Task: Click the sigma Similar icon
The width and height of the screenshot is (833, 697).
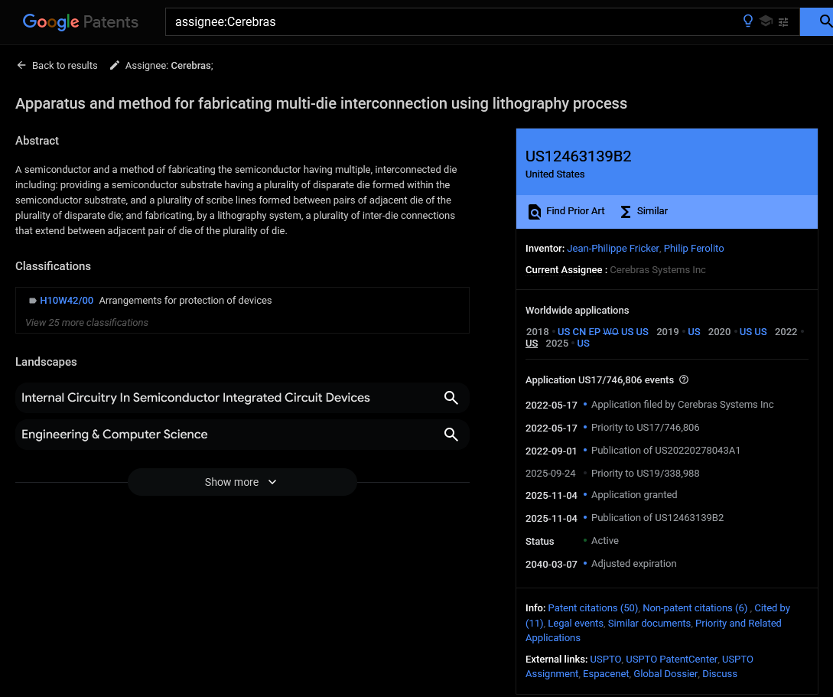Action: (625, 211)
